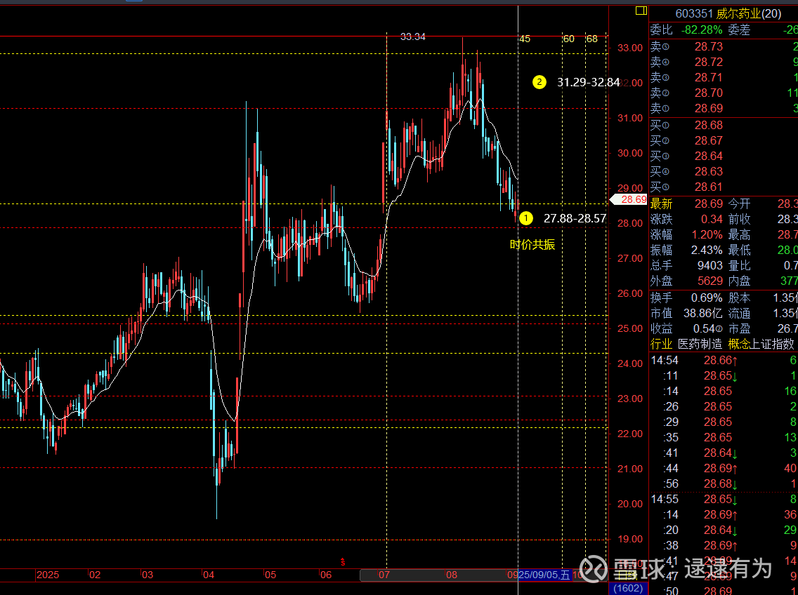Click the 概念 label
This screenshot has height=595, width=798.
click(739, 345)
